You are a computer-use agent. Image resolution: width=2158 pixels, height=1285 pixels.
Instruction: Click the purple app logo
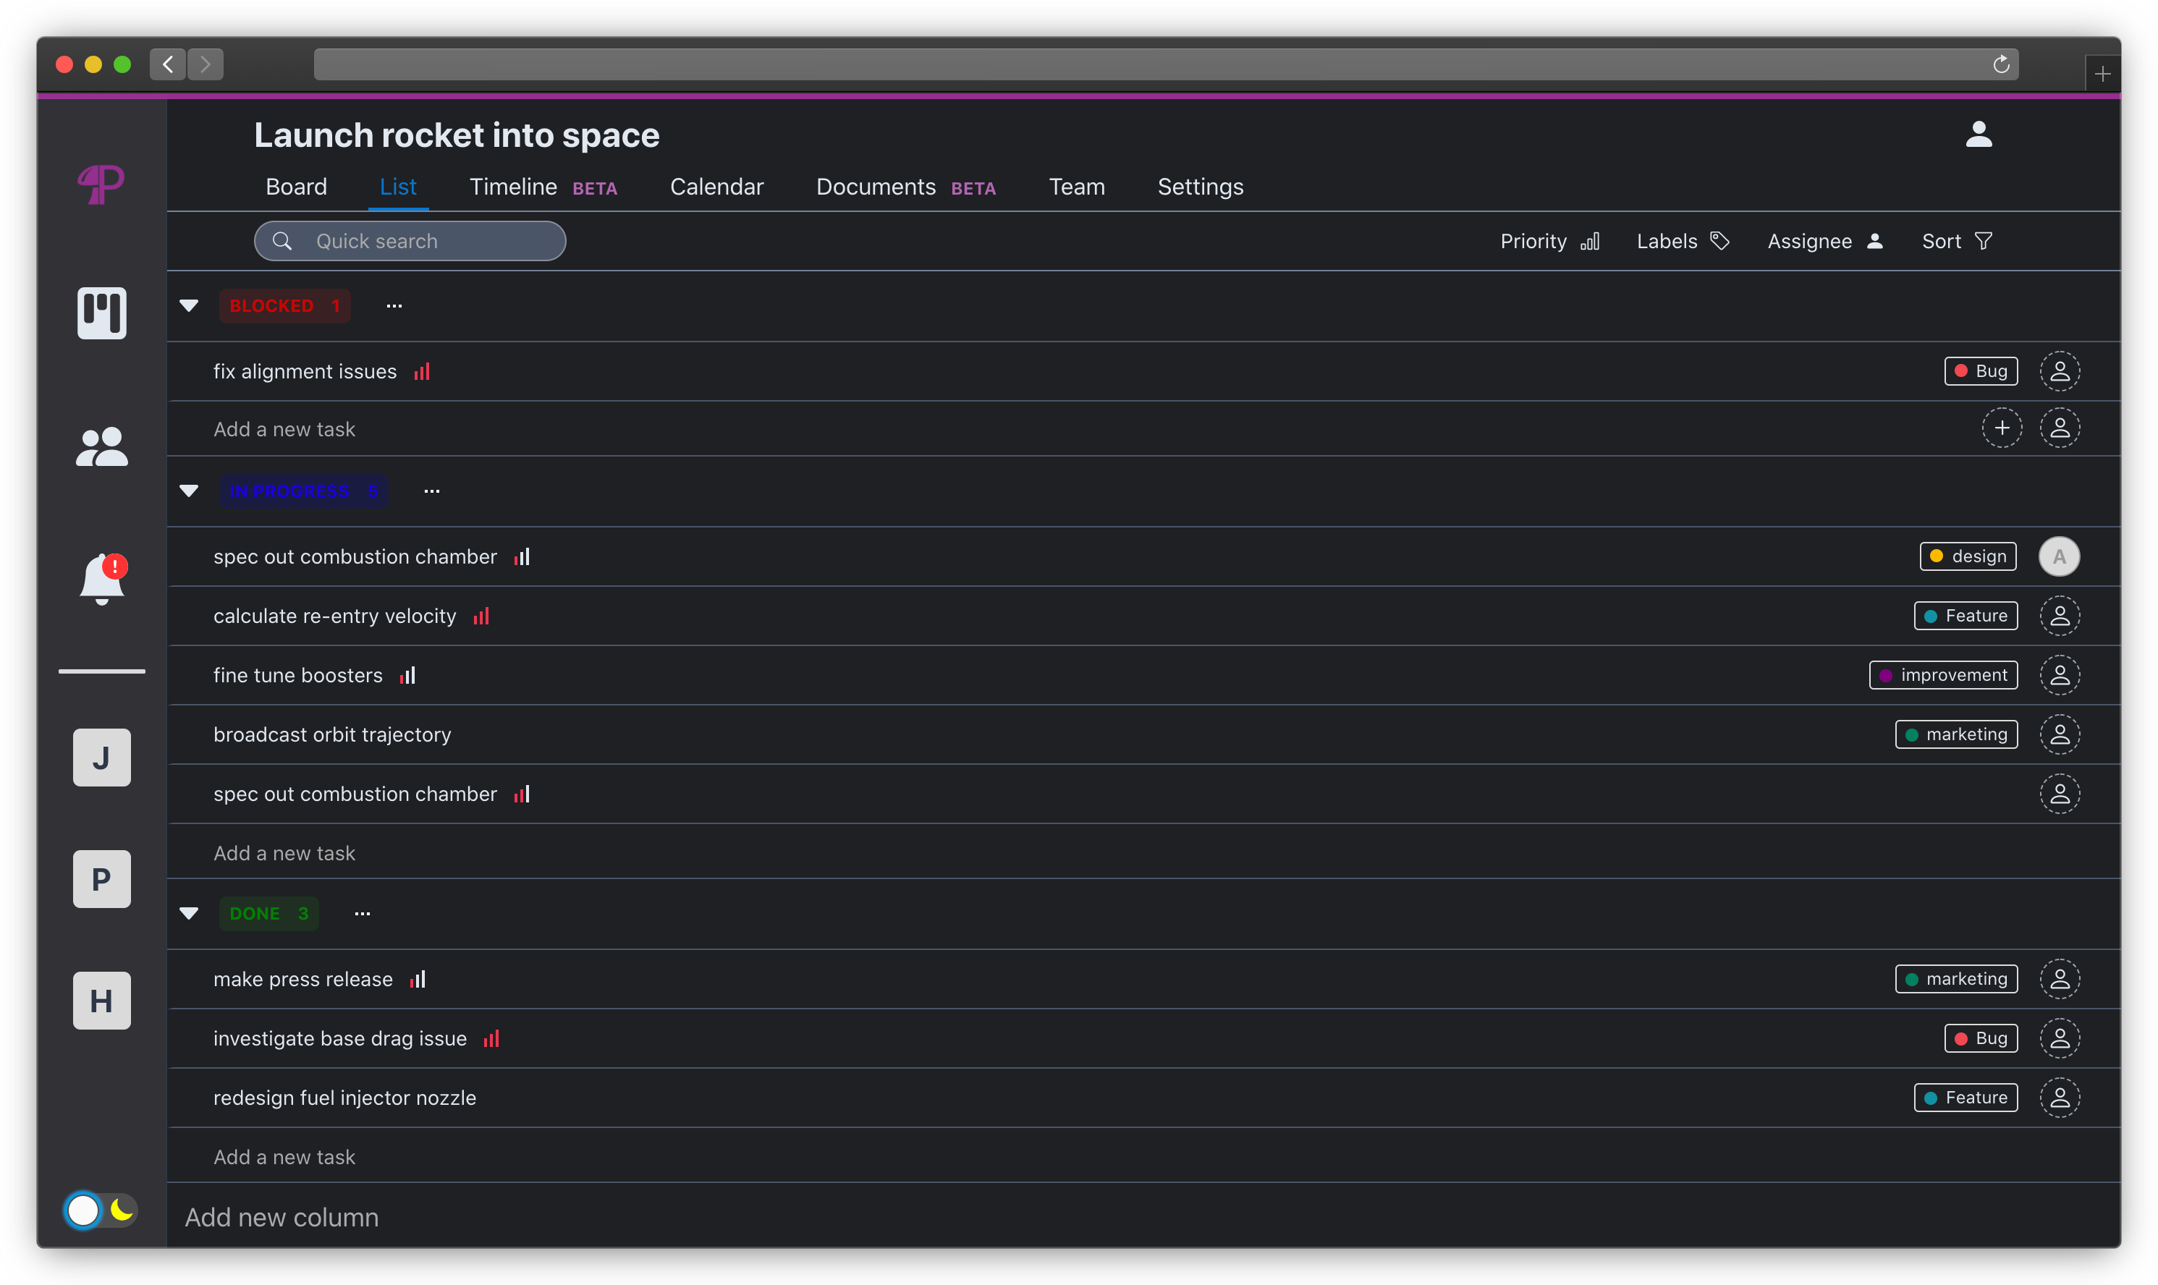click(x=101, y=184)
